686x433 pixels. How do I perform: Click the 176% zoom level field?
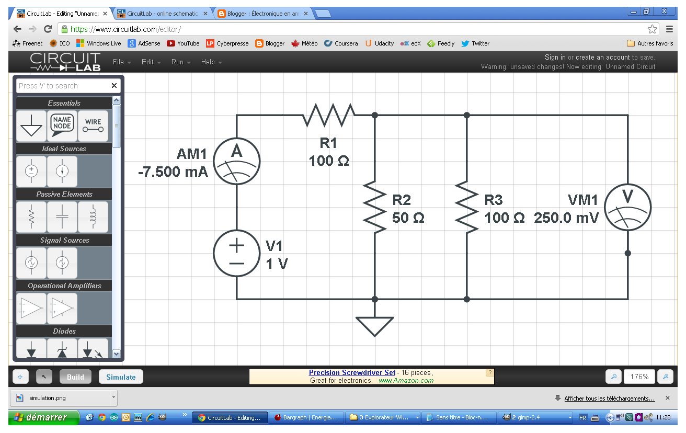click(x=639, y=377)
